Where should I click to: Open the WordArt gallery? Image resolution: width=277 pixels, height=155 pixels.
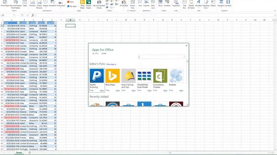pyautogui.click(x=199, y=4)
